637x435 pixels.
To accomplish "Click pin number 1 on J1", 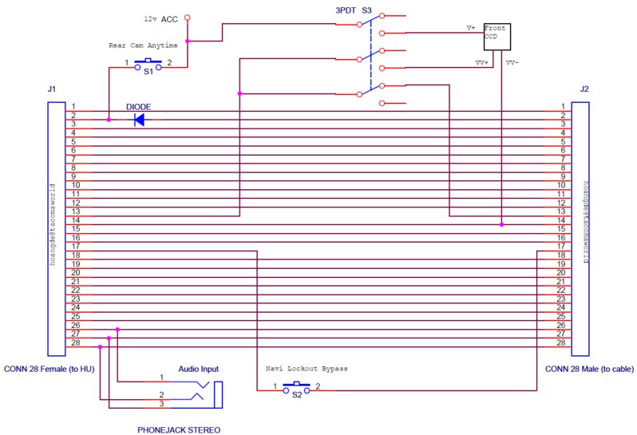I will tap(73, 106).
